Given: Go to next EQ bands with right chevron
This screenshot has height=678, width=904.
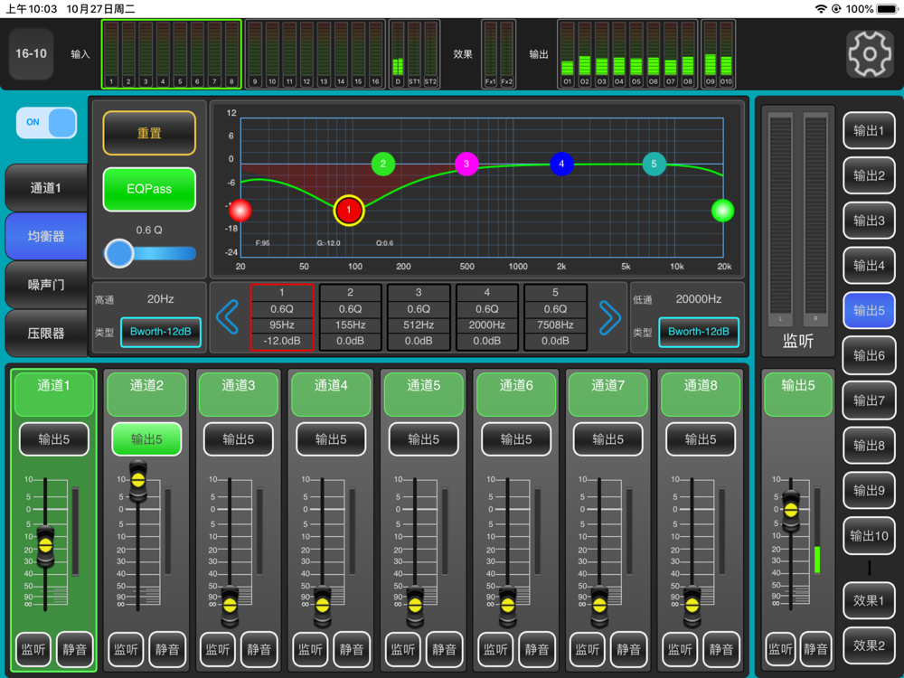Looking at the screenshot, I should tap(610, 316).
